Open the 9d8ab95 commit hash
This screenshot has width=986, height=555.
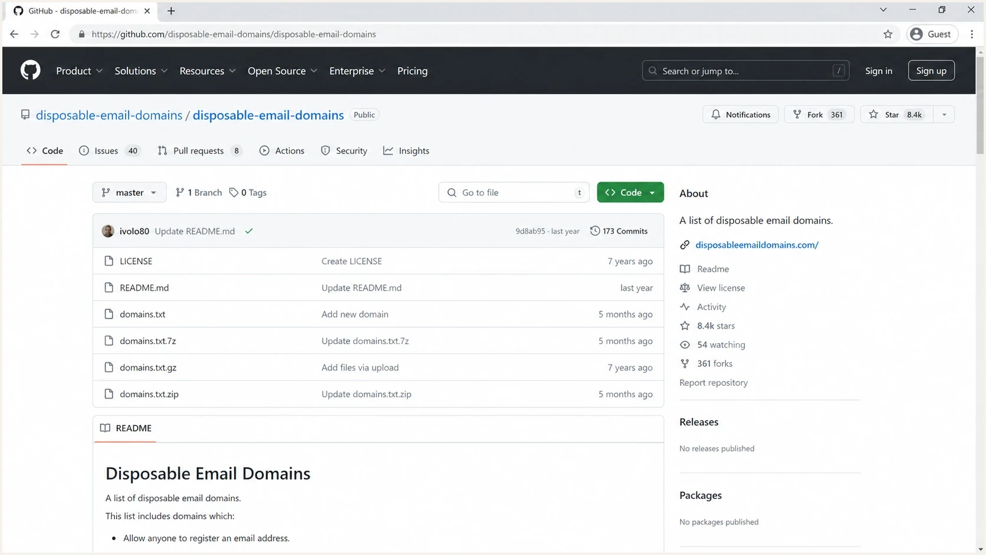tap(530, 231)
